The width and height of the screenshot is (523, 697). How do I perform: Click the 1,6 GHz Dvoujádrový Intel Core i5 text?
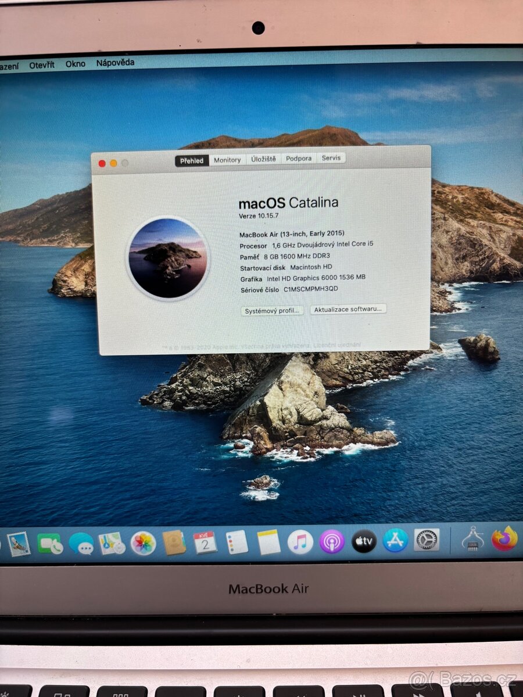(323, 245)
